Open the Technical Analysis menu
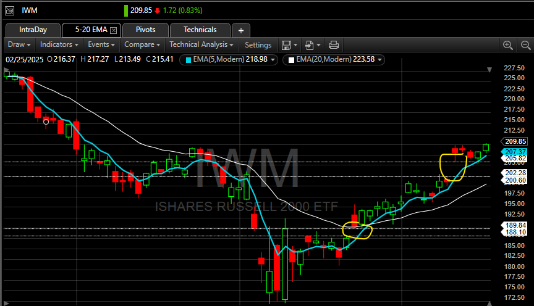 [202, 44]
